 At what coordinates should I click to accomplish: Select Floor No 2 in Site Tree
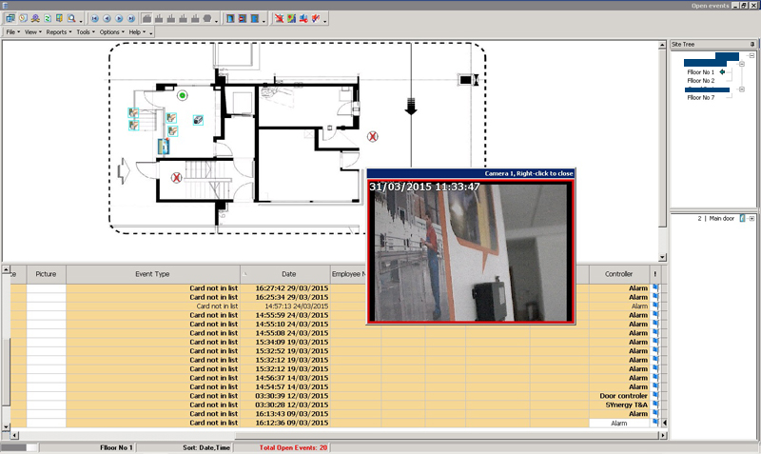tap(700, 81)
